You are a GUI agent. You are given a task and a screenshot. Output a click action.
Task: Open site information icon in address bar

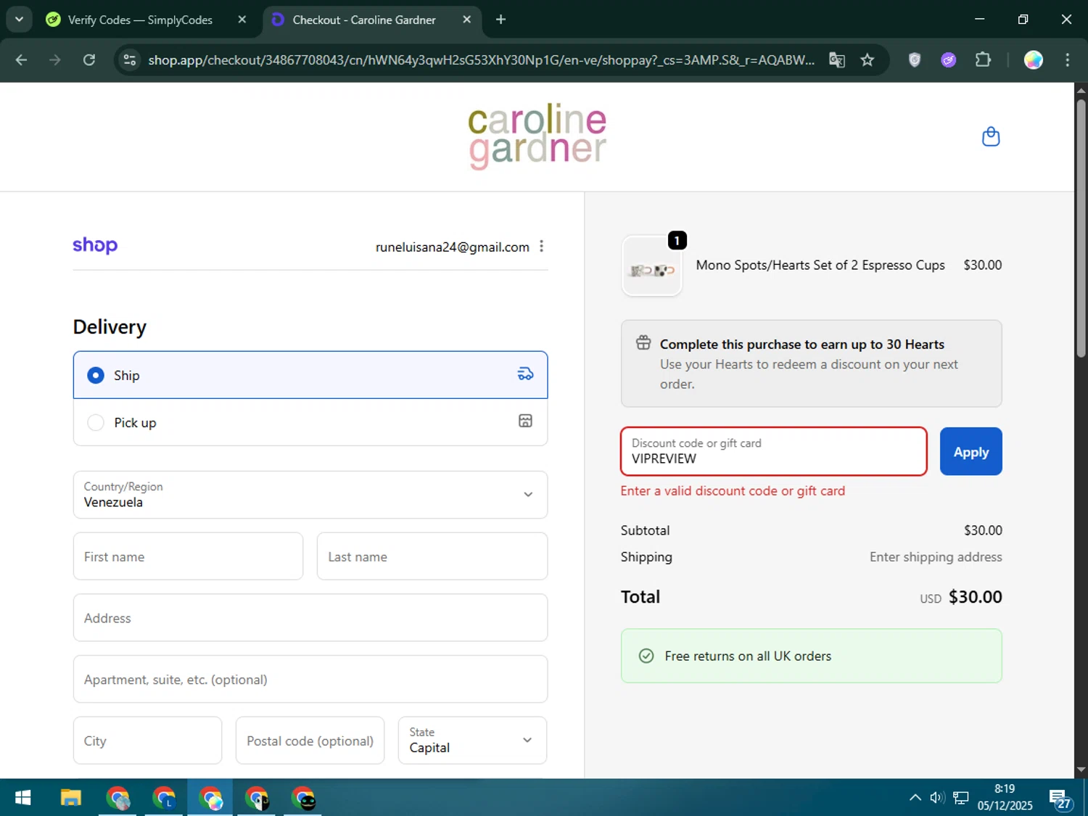[x=130, y=59]
